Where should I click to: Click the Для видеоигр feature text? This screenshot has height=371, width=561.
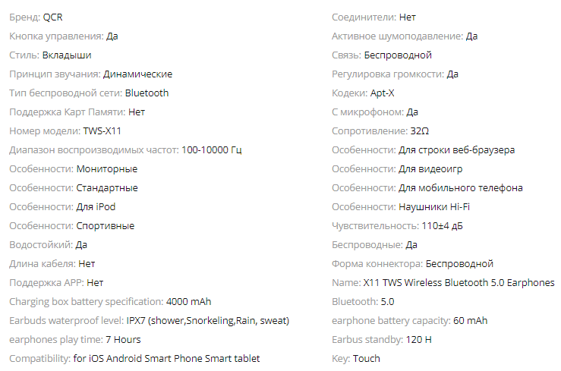430,168
